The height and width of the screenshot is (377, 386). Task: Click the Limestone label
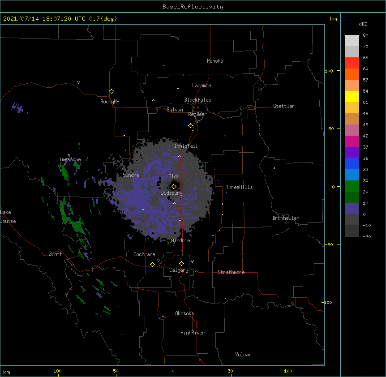(x=69, y=159)
